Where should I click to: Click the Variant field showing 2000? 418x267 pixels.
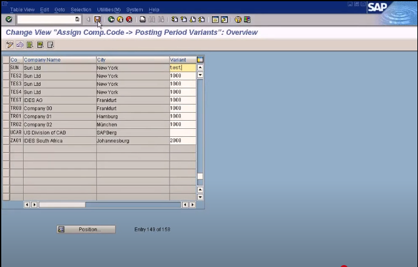click(183, 141)
